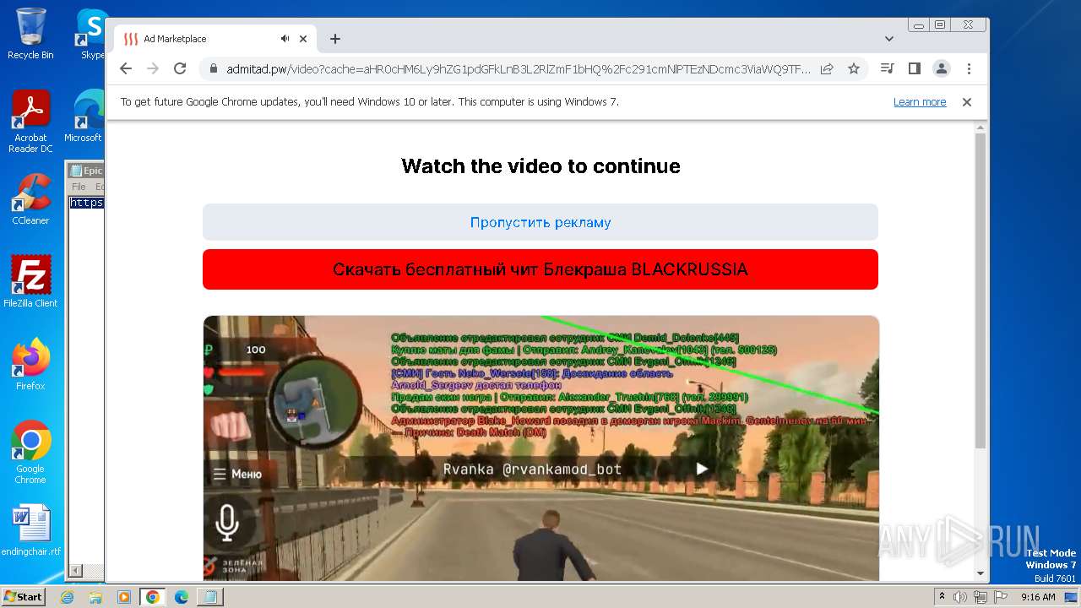1081x608 pixels.
Task: Click the microphone icon in the video
Action: point(226,523)
